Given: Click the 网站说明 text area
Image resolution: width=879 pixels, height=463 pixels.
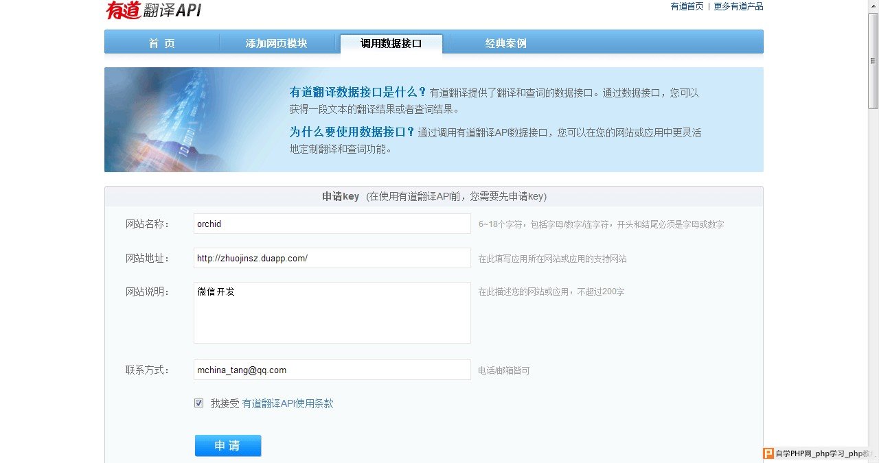Looking at the screenshot, I should (332, 313).
